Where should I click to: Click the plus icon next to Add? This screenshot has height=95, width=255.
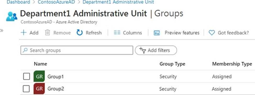click(x=24, y=33)
